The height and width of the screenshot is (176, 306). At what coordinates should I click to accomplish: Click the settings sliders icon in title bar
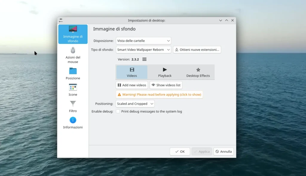pyautogui.click(x=61, y=20)
